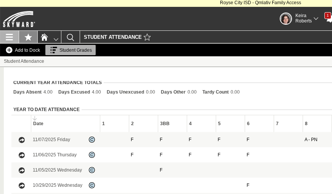The width and height of the screenshot is (332, 194).
Task: Click Keira Roberts profile avatar
Action: (x=286, y=19)
